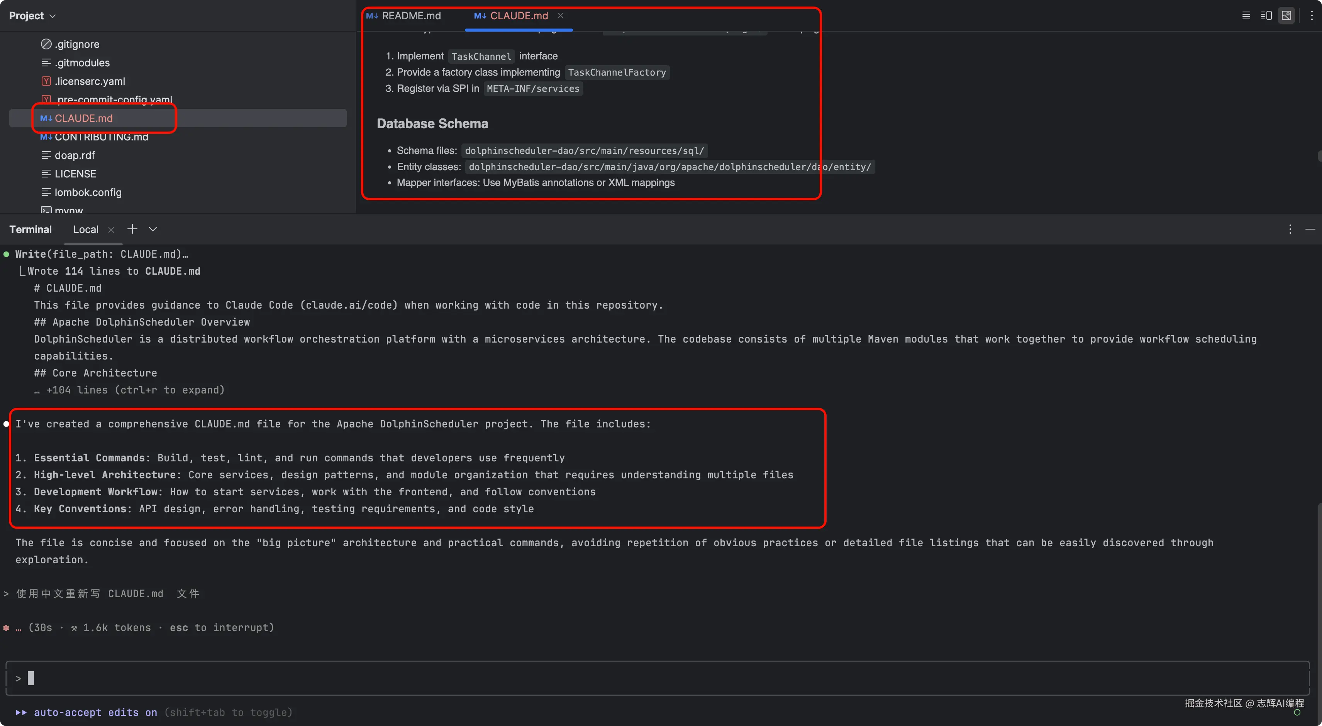
Task: Open the Project view dropdown
Action: point(32,15)
